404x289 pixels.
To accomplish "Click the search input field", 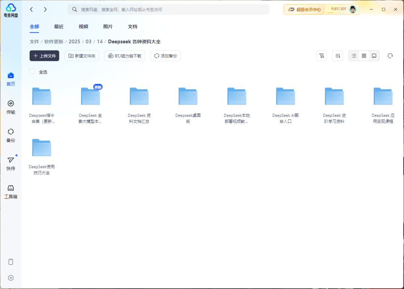I will [168, 9].
